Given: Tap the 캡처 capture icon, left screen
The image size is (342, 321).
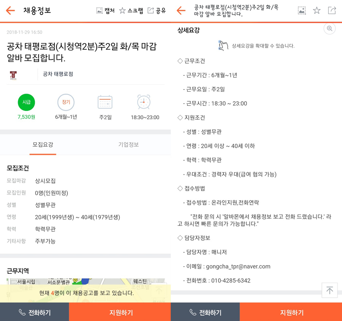Looking at the screenshot, I should click(100, 11).
